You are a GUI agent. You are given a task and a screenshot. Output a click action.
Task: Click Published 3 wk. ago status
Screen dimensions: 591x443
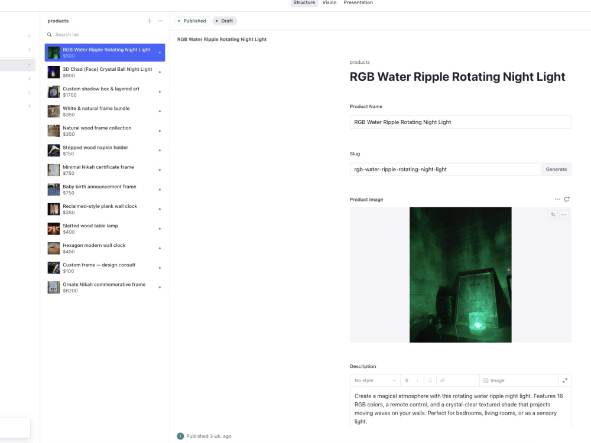pos(209,437)
